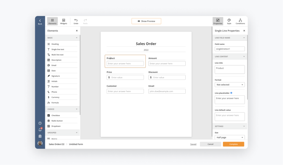Click the Back arrow button
The height and width of the screenshot is (165, 283).
point(40,22)
